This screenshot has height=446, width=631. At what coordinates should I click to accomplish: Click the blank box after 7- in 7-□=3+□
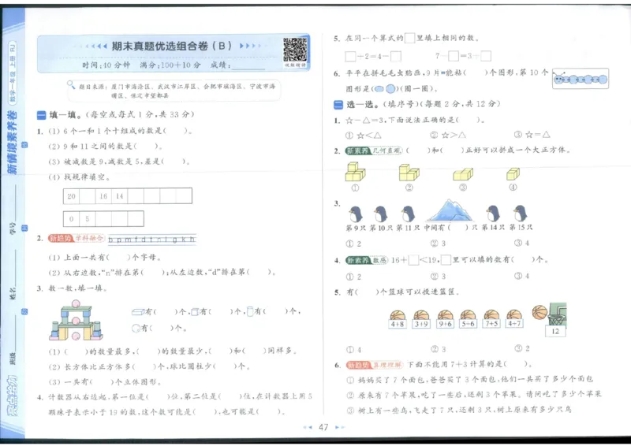tap(453, 55)
